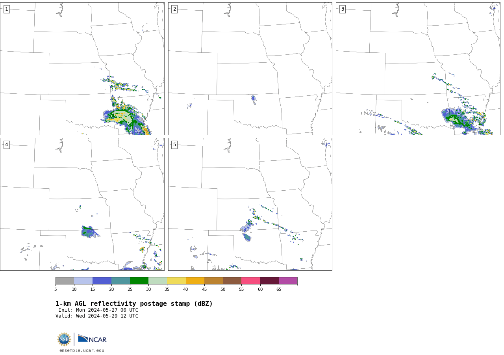The height and width of the screenshot is (355, 504).
Task: Click the orange 40-45 dBZ swatch
Action: coord(195,281)
